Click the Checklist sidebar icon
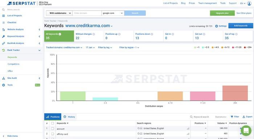This screenshot has height=139, width=254. [x=3, y=23]
